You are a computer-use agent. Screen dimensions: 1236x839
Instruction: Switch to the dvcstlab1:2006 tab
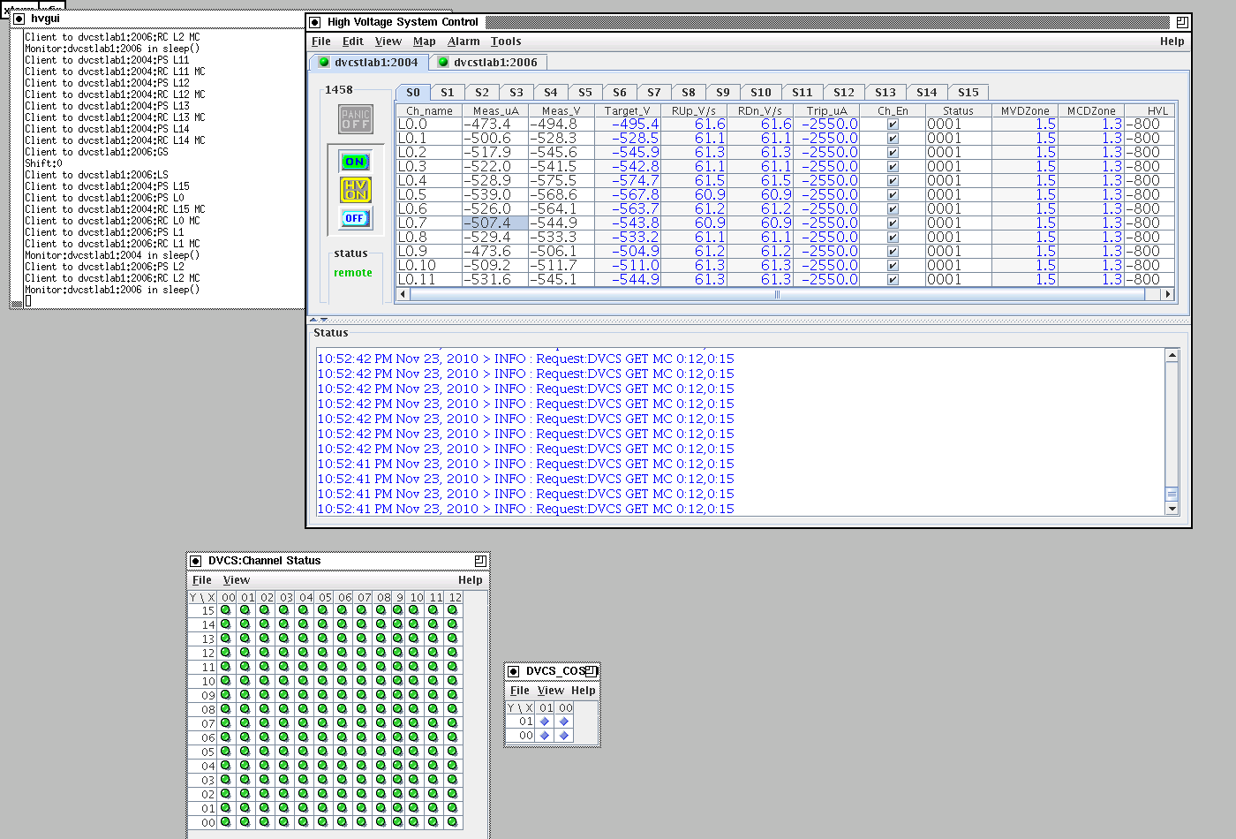coord(487,62)
